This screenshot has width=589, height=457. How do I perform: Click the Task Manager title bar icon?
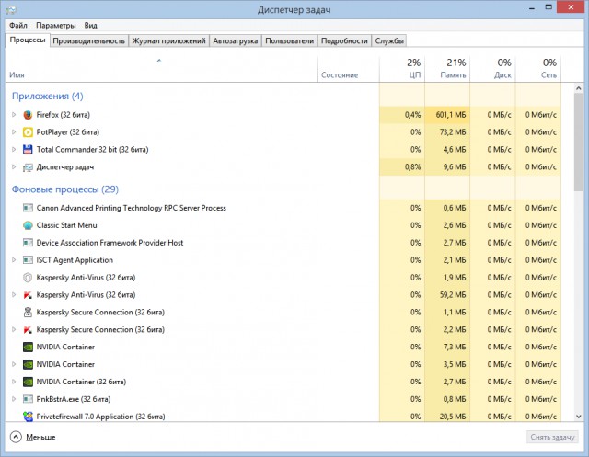(x=11, y=10)
